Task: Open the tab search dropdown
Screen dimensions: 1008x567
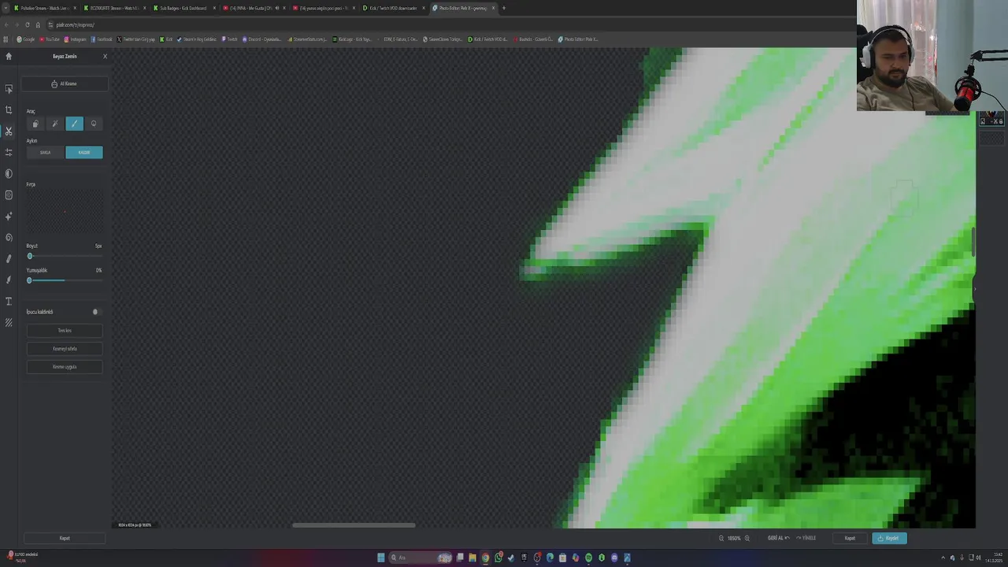Action: 5,8
